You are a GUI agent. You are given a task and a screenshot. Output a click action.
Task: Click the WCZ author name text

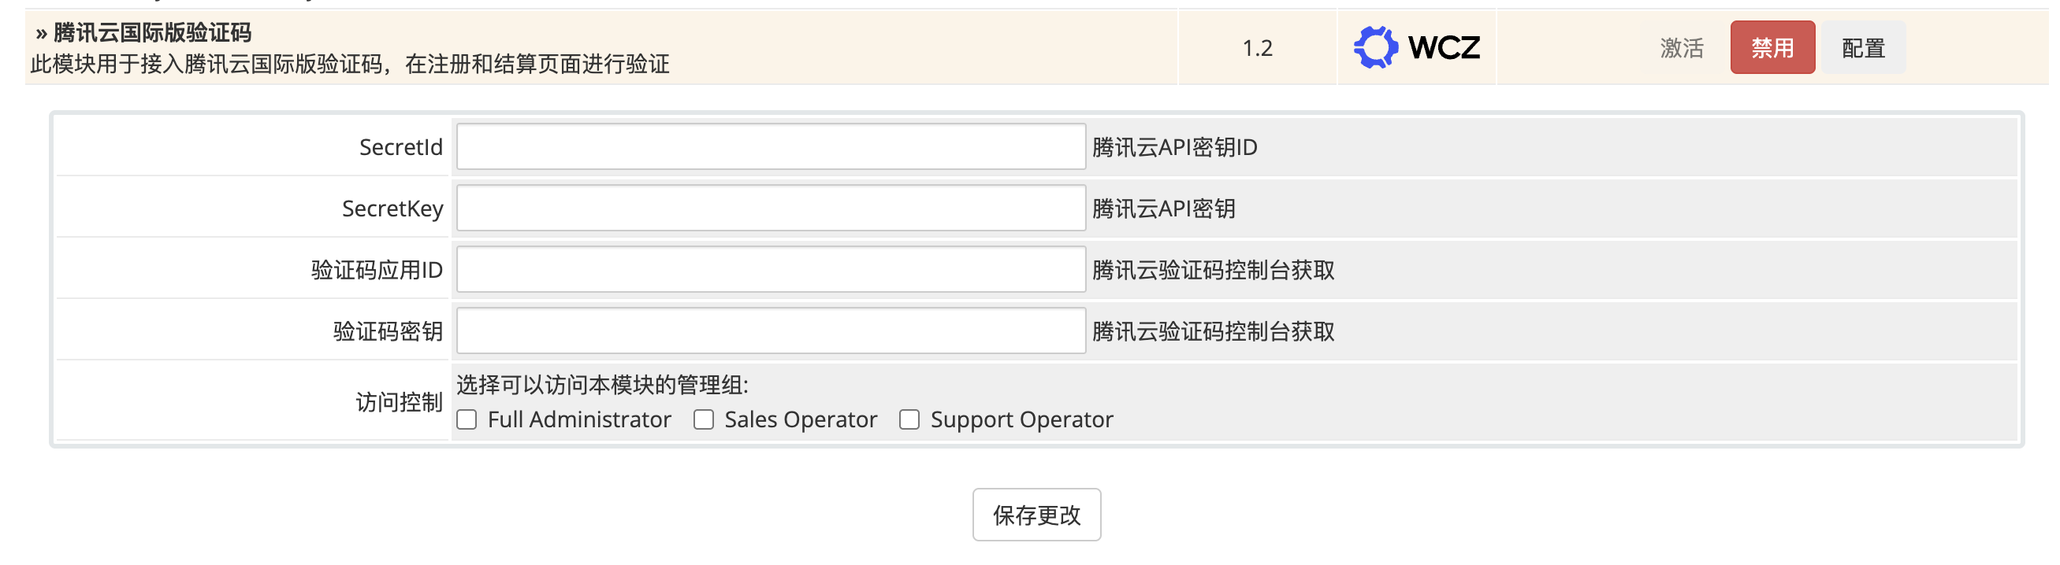tap(1444, 47)
